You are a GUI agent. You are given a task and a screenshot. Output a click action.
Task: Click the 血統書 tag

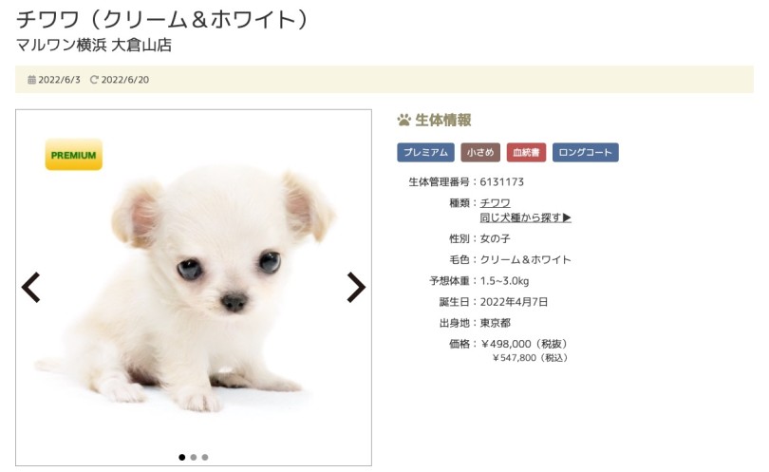(526, 153)
